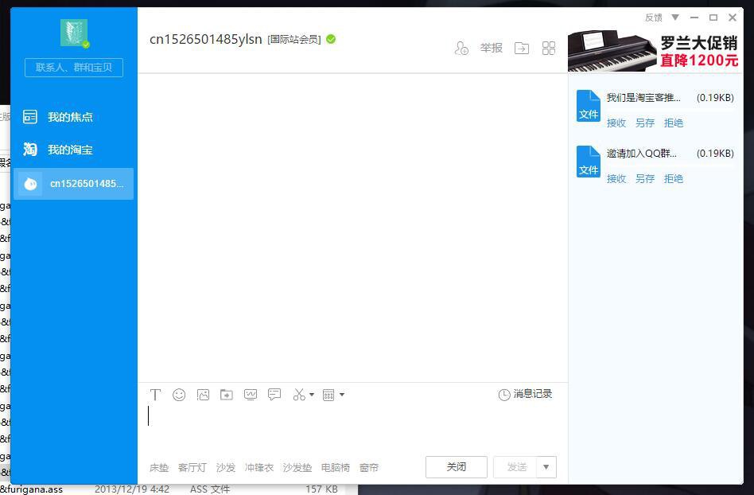Accept the 邀请加入QQ群... file via 接收
Viewport: 754px width, 495px height.
616,178
